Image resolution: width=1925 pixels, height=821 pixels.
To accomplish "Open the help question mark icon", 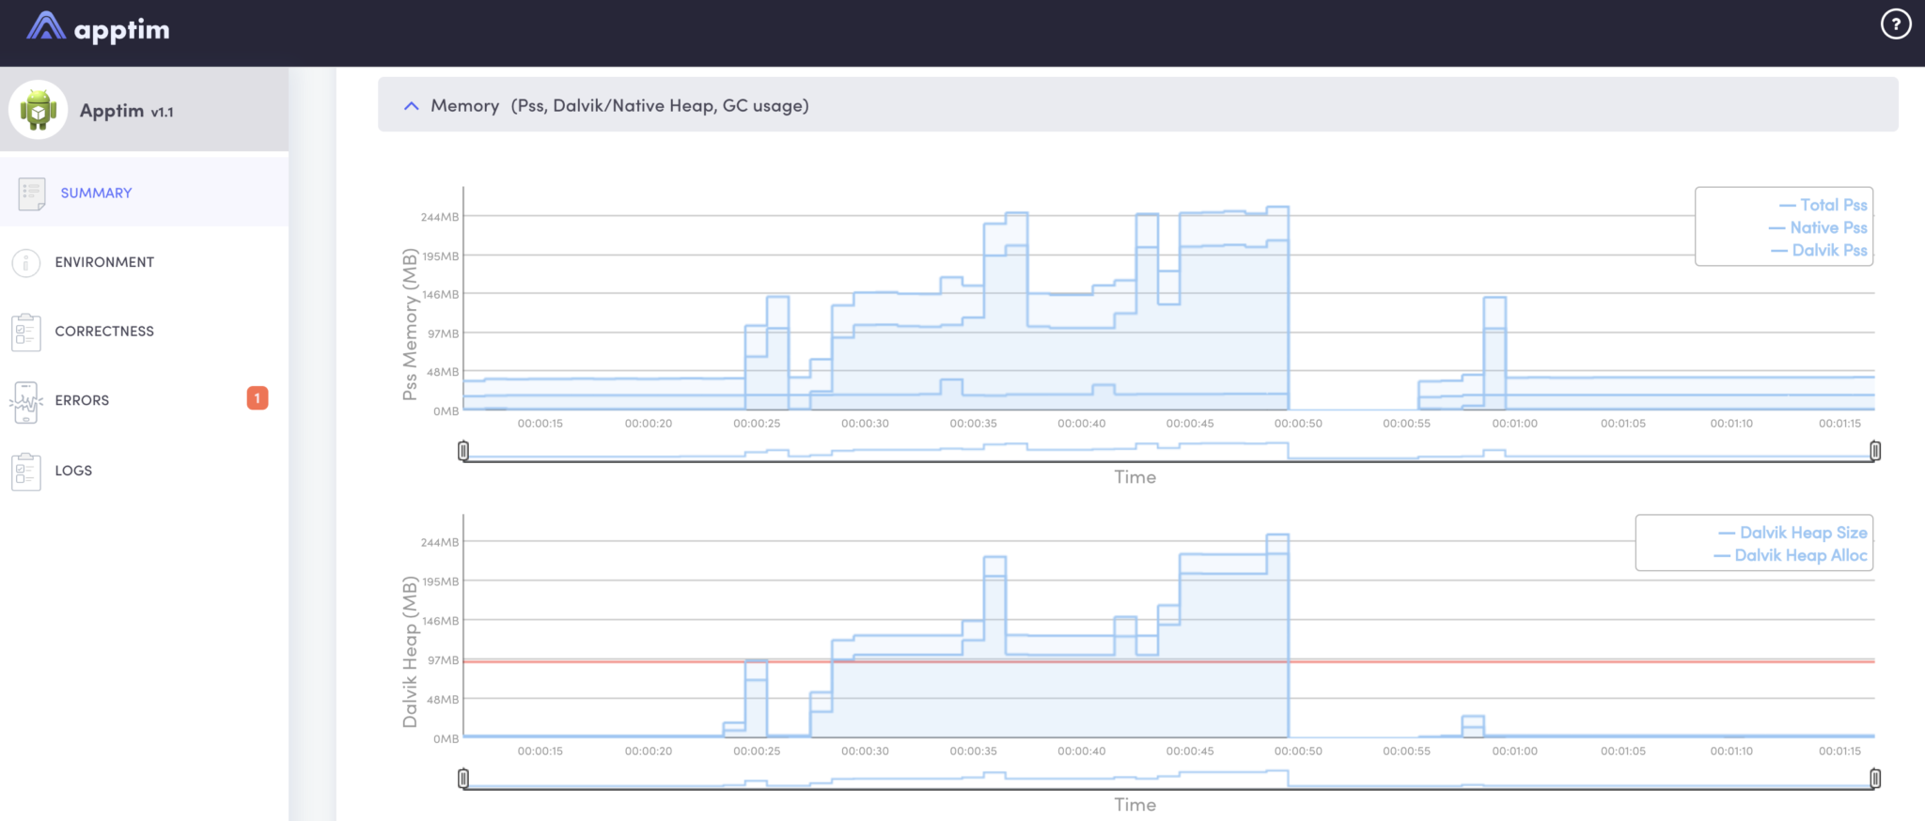I will [x=1896, y=24].
